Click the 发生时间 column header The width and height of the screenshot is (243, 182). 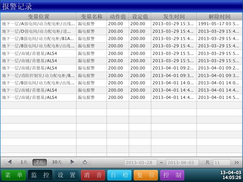pos(174,16)
